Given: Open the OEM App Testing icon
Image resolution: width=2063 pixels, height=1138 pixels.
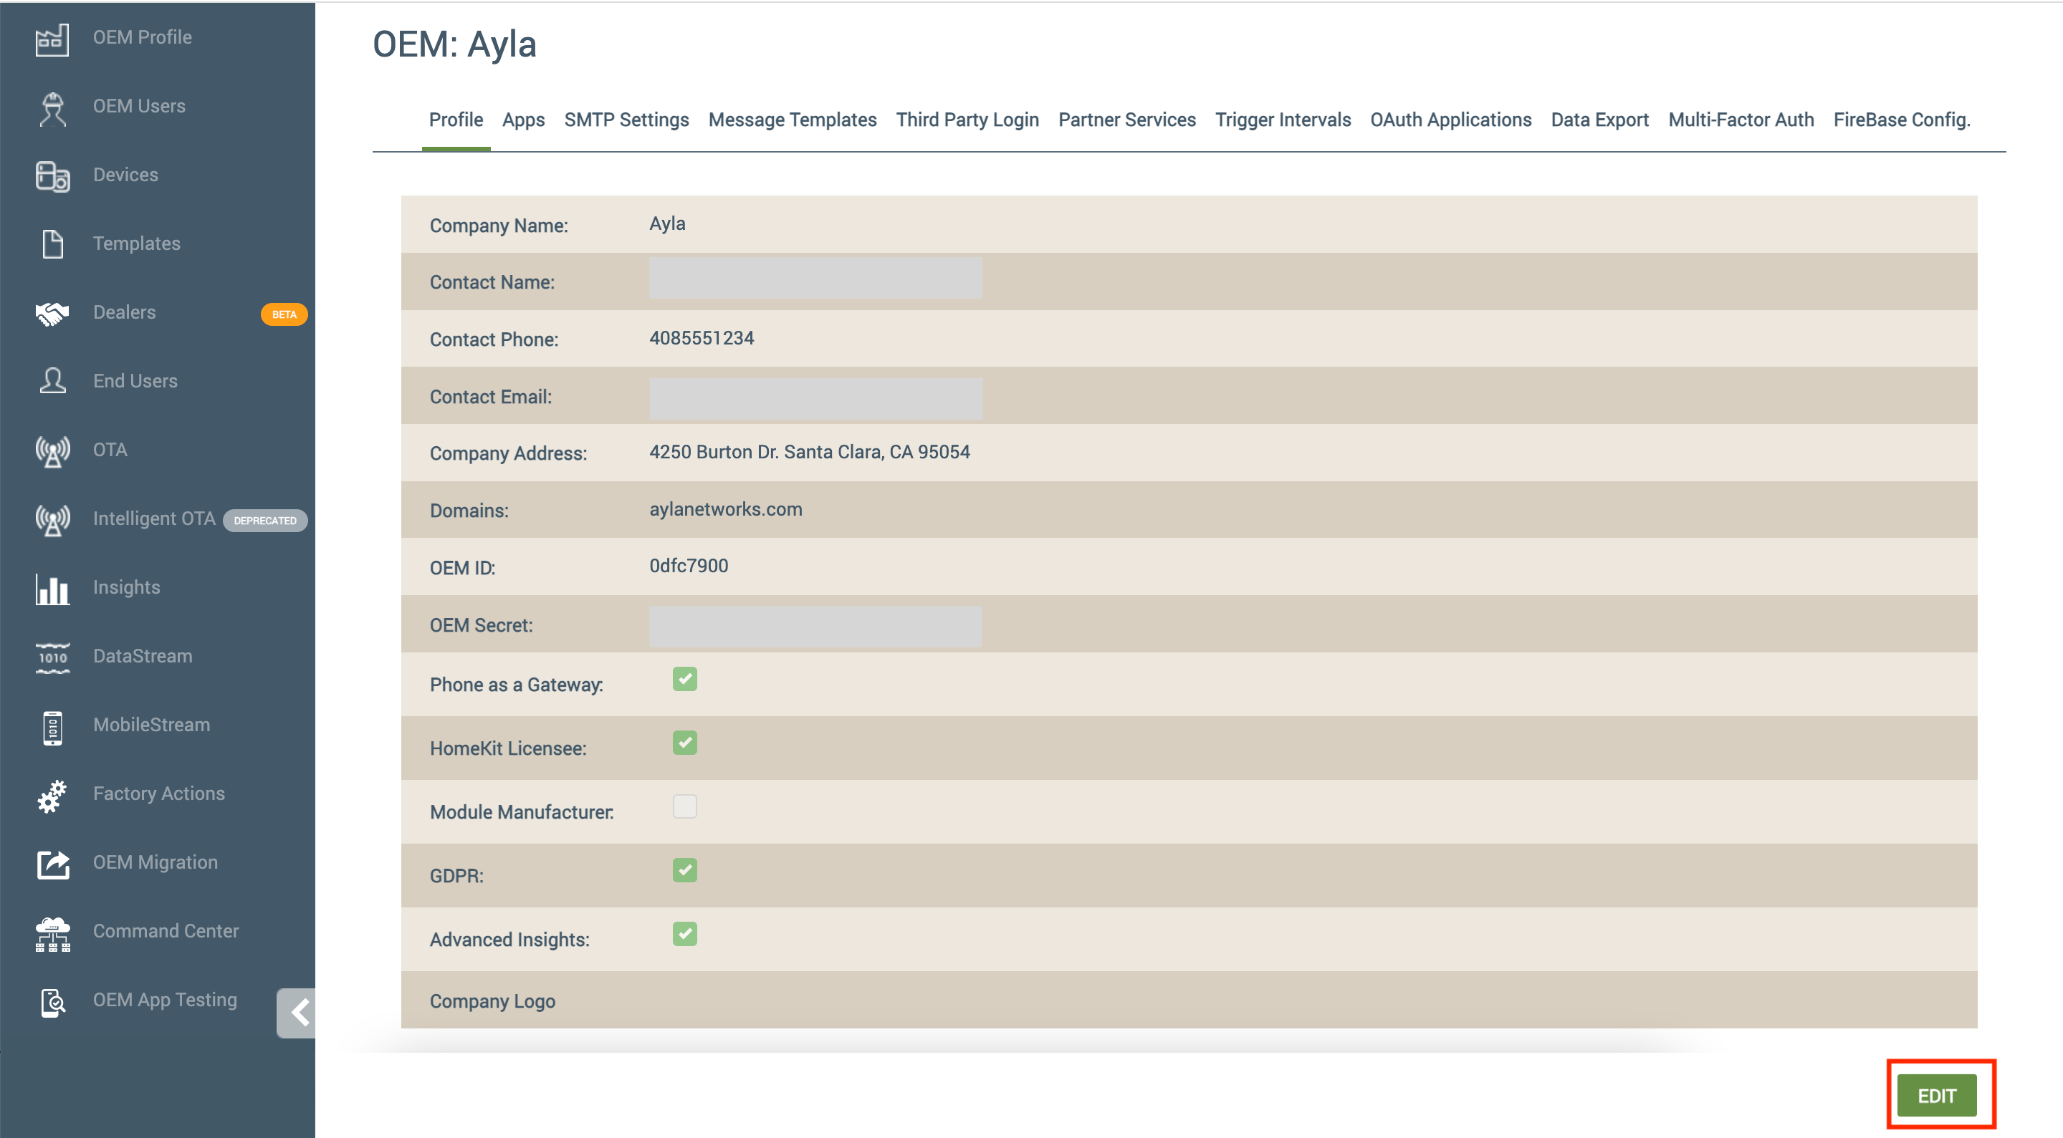Looking at the screenshot, I should point(52,1002).
